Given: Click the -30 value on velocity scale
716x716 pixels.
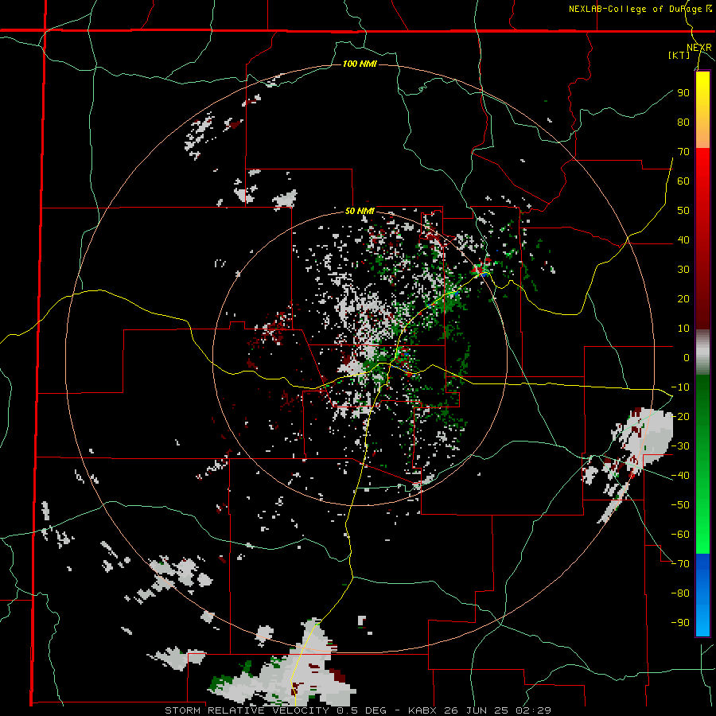Looking at the screenshot, I should 680,446.
